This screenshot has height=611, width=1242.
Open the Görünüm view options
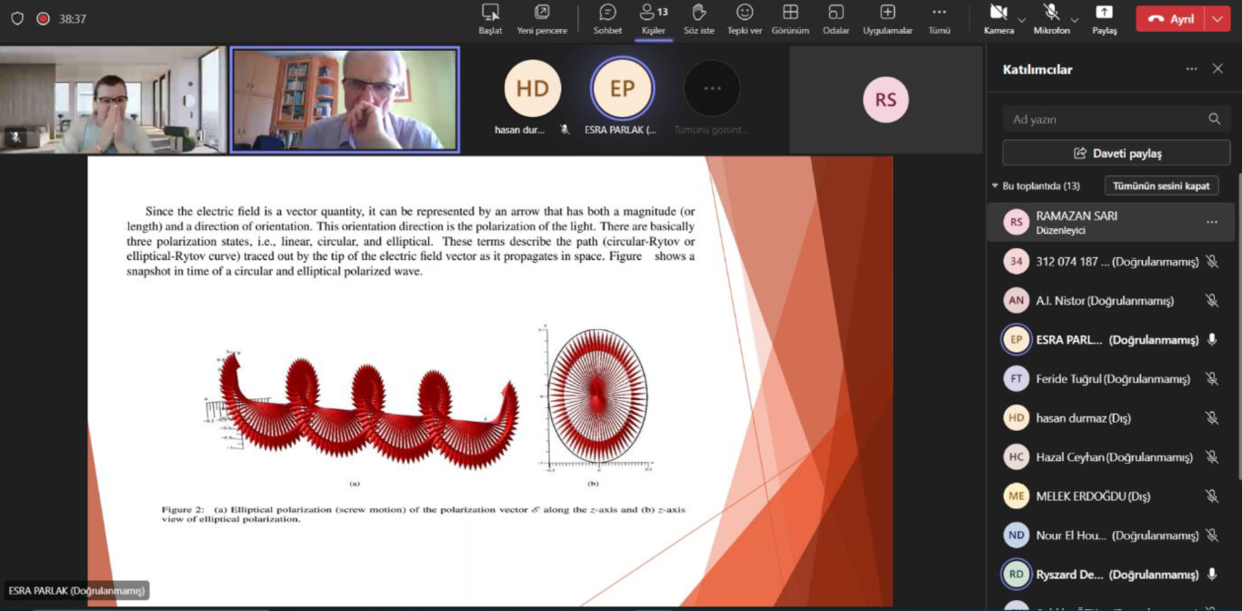click(x=790, y=13)
